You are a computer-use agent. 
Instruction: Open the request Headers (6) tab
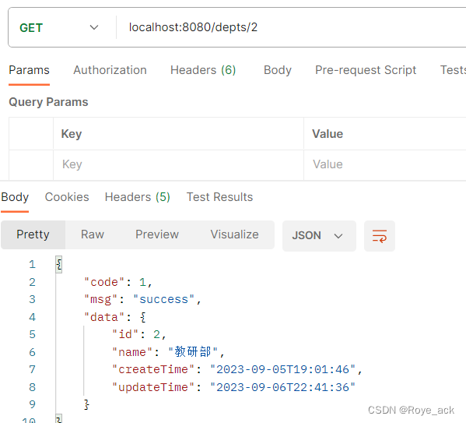point(203,70)
